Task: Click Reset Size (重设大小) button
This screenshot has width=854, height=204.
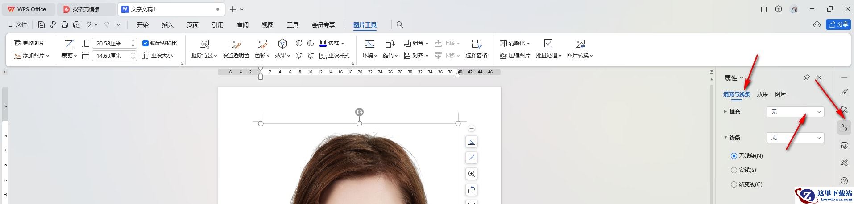Action: pos(157,56)
